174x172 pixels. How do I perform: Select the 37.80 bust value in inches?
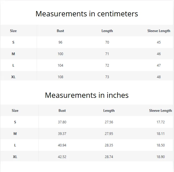point(62,122)
